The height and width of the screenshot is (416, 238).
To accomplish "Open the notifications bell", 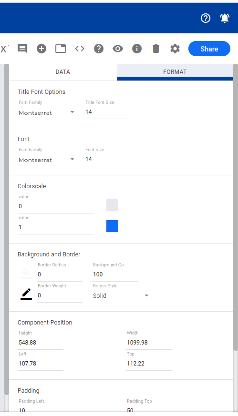I will point(225,18).
